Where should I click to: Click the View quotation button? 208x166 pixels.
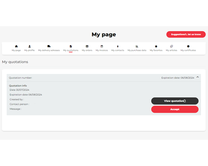click(175, 101)
